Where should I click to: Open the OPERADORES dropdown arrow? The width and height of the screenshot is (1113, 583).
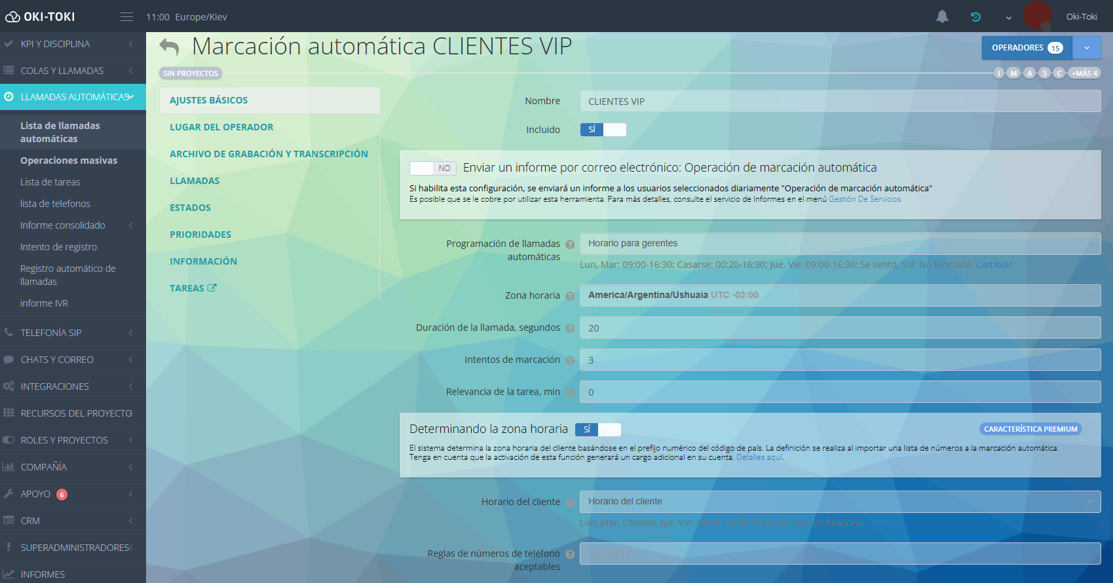click(1087, 48)
